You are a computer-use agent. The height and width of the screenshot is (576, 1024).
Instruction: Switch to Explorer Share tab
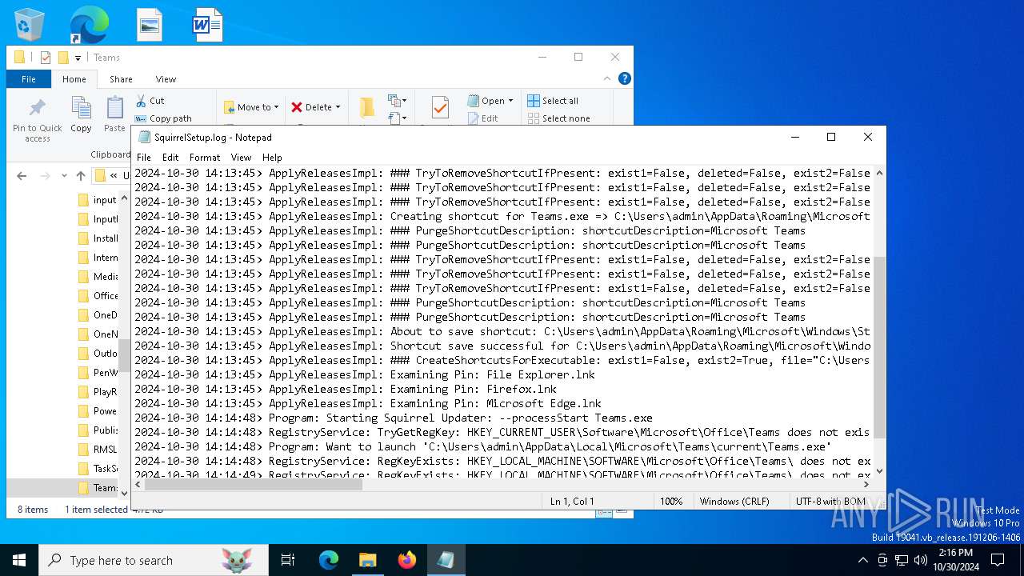[x=121, y=79]
